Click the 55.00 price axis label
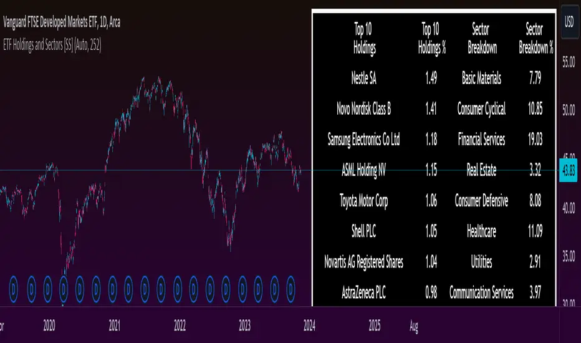 coord(569,62)
